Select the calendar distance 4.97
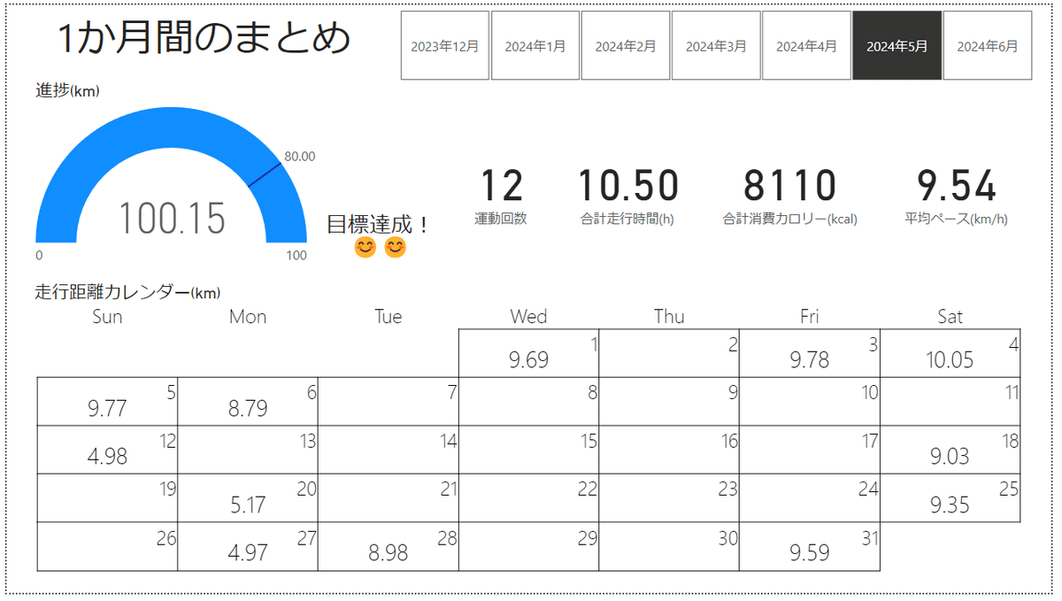Screen dimensions: 1062x601 click(248, 554)
